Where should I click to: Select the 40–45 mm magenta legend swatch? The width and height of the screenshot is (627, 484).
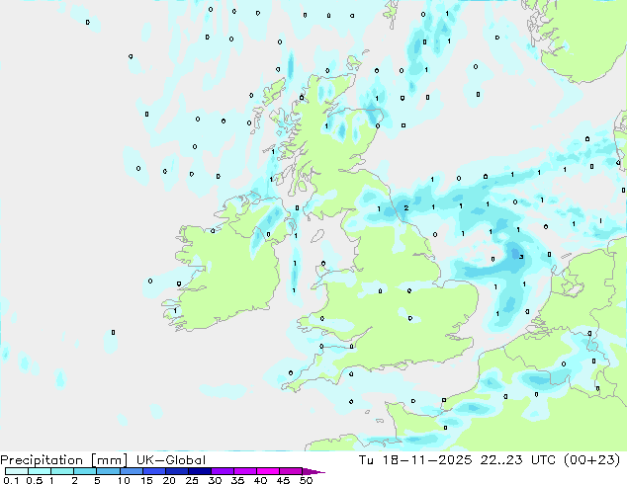click(x=268, y=471)
